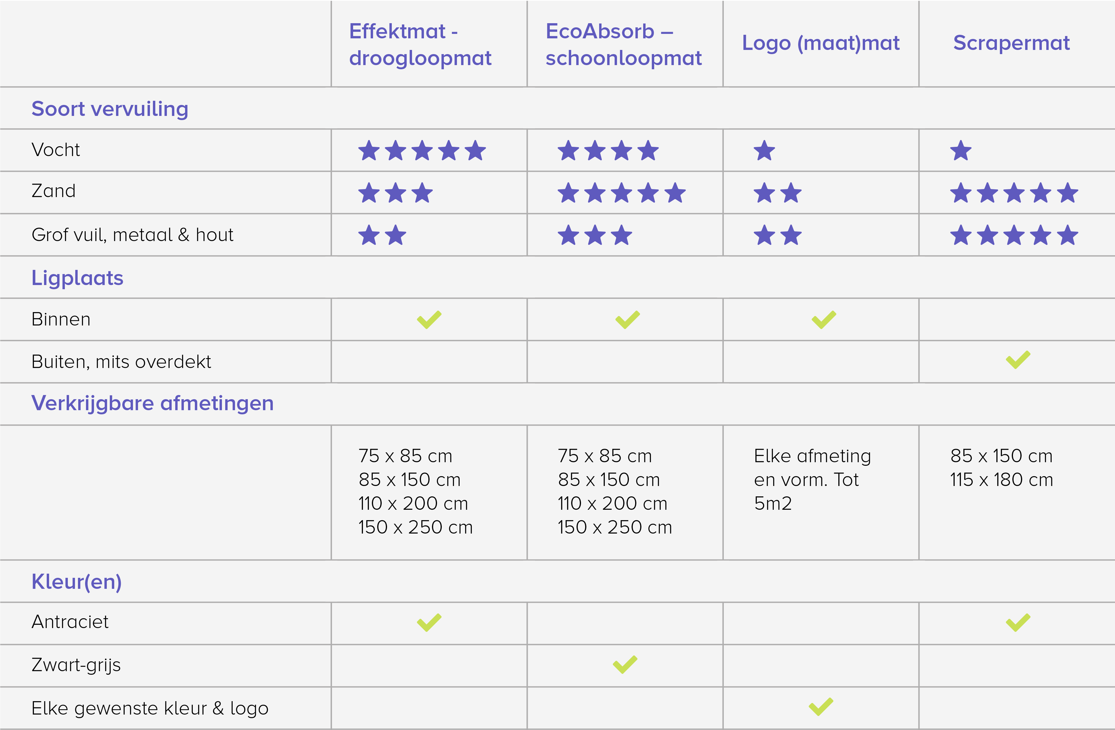
Task: Click the Scrapermat Vocht single star
Action: (x=960, y=151)
